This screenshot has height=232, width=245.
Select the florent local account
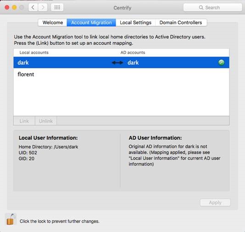[x=121, y=74]
